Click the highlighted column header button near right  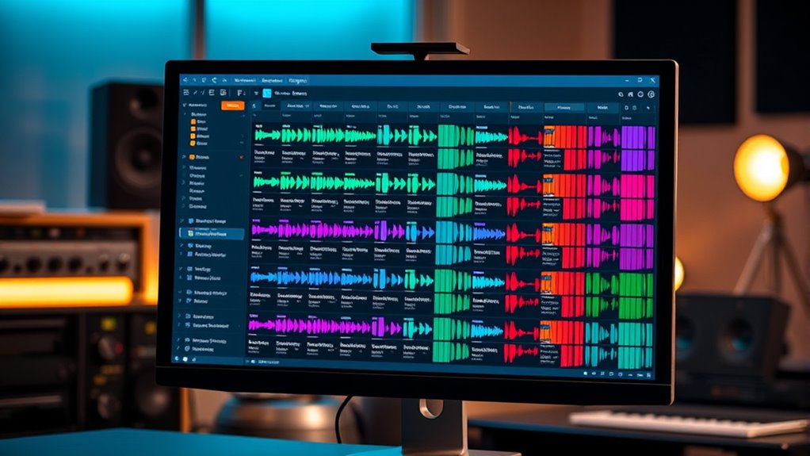tap(564, 107)
